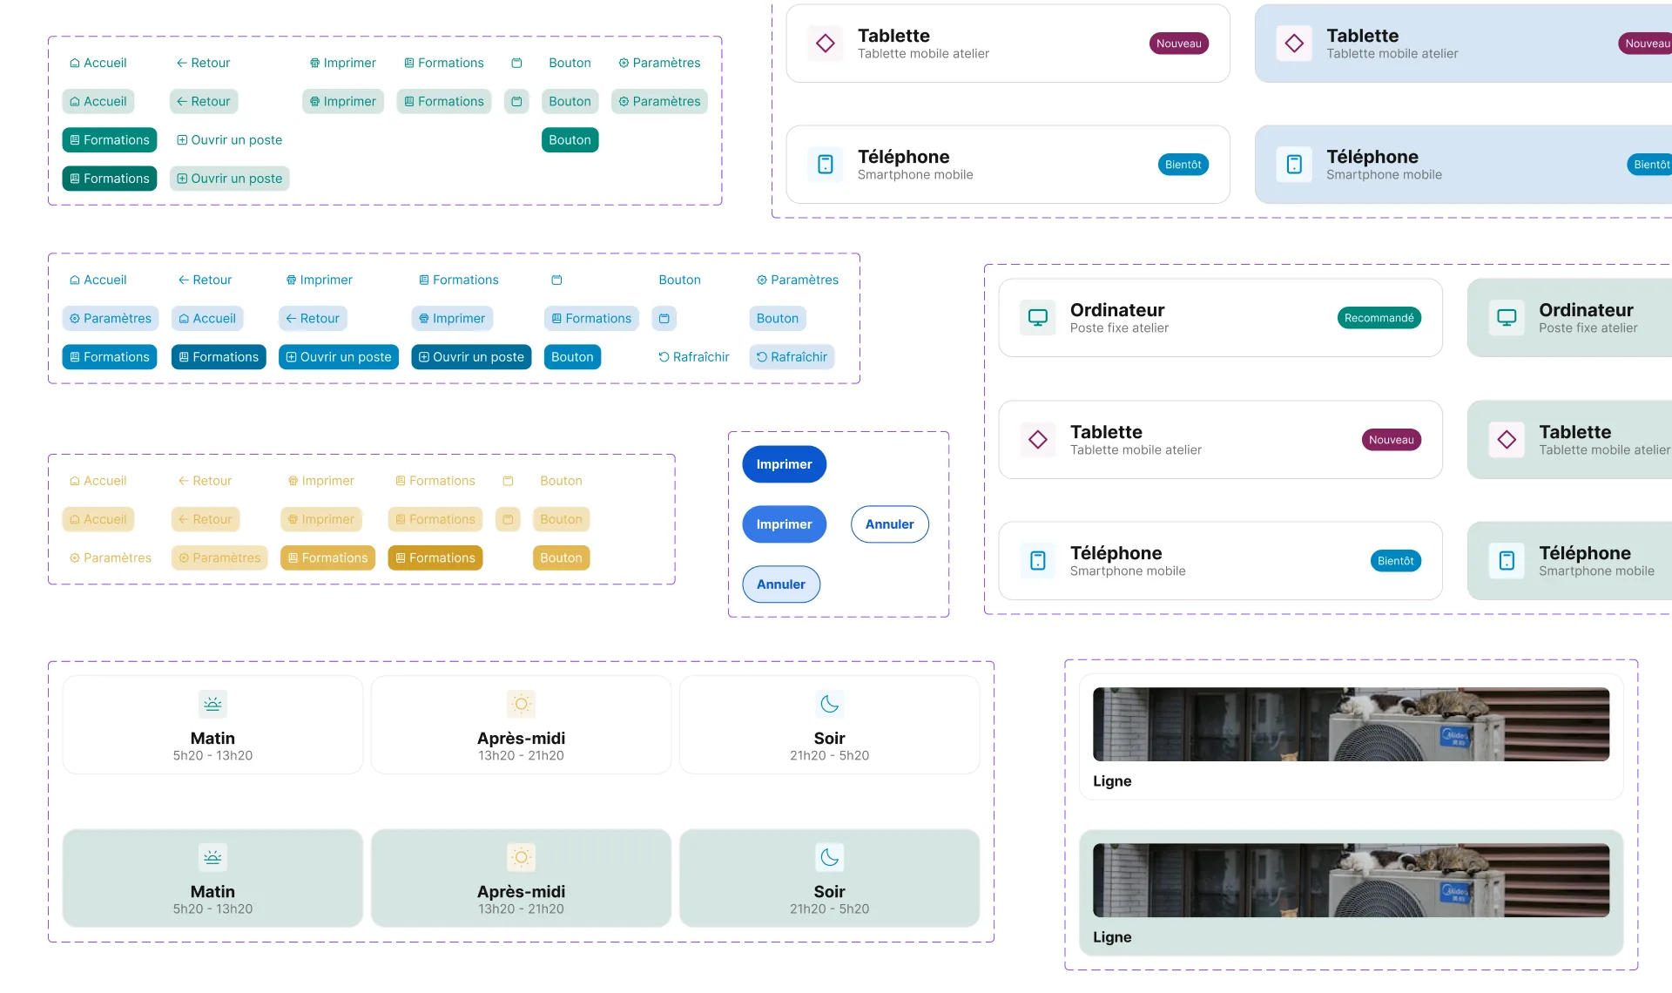Click the monitor icon in the green Ordinateur card
This screenshot has width=1672, height=993.
pyautogui.click(x=1507, y=318)
